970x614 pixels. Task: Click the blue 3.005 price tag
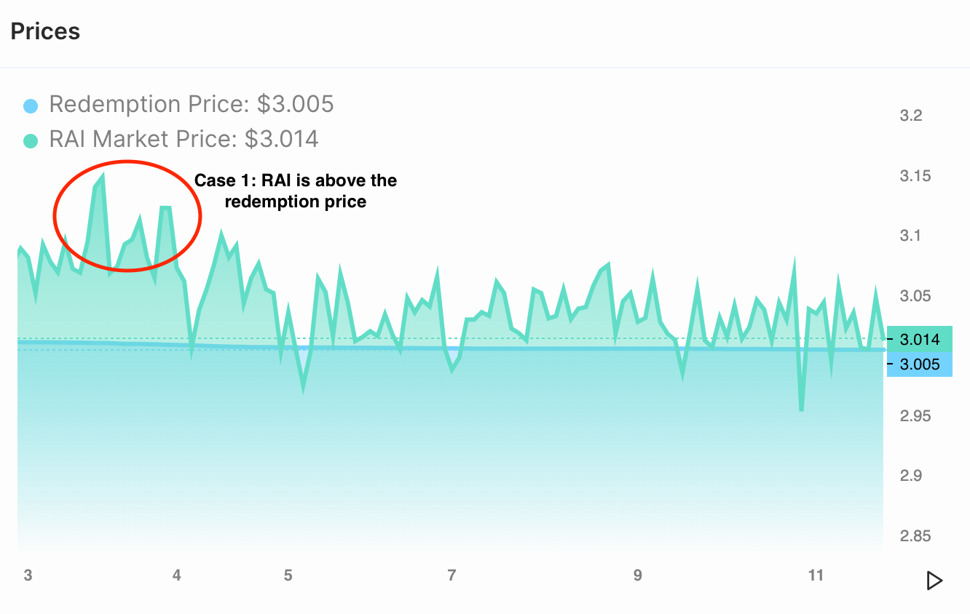point(919,364)
